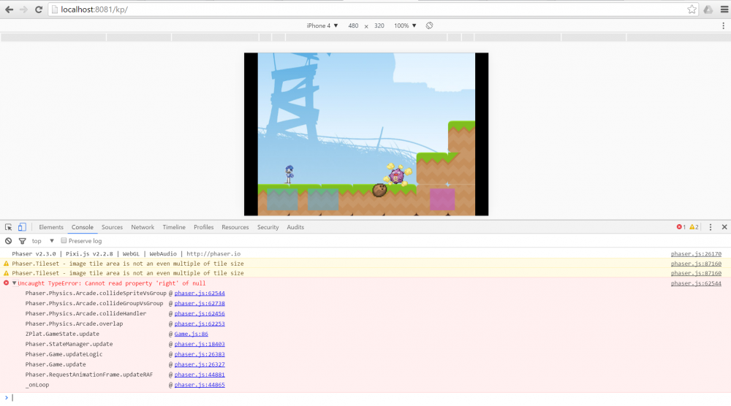731x406 pixels.
Task: Open the iPhone 4 device dropdown
Action: pos(322,26)
